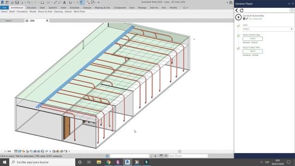Image resolution: width=295 pixels, height=166 pixels.
Task: Click the Opening panel label
Action: tap(59, 12)
